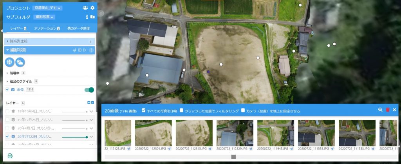Close the 2D画像 panel
The width and height of the screenshot is (401, 164).
tap(394, 110)
